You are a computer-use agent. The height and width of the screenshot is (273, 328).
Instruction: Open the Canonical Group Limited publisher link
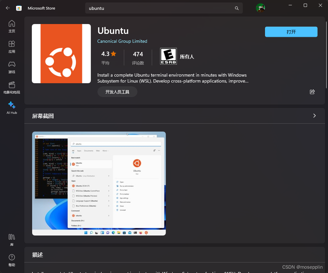click(122, 41)
